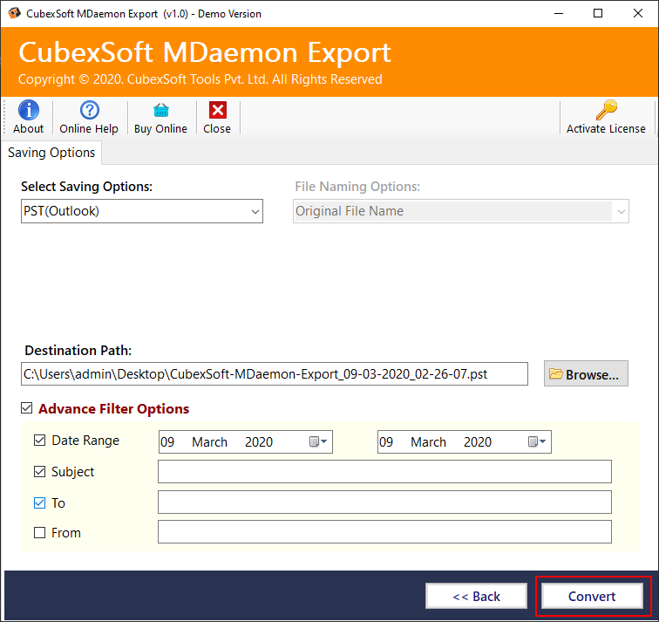Screen dimensions: 659x622
Task: Open Buy Online shopping basket icon
Action: [x=160, y=111]
